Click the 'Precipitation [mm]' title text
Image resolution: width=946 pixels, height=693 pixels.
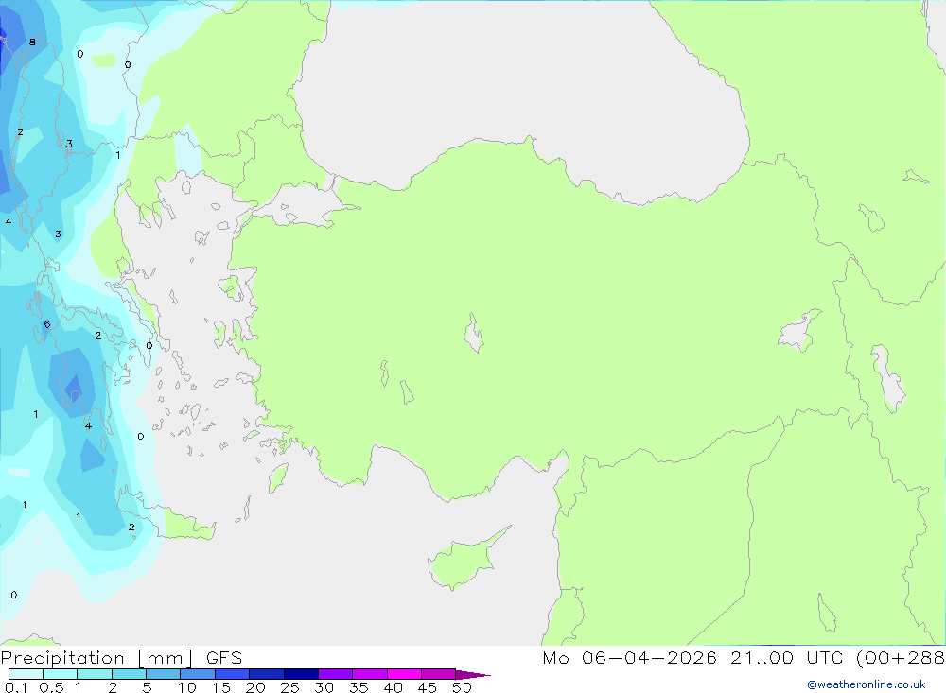(97, 658)
